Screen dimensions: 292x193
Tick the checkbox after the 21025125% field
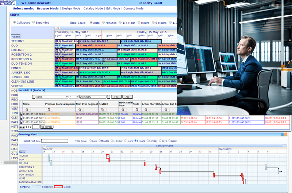pos(108,97)
